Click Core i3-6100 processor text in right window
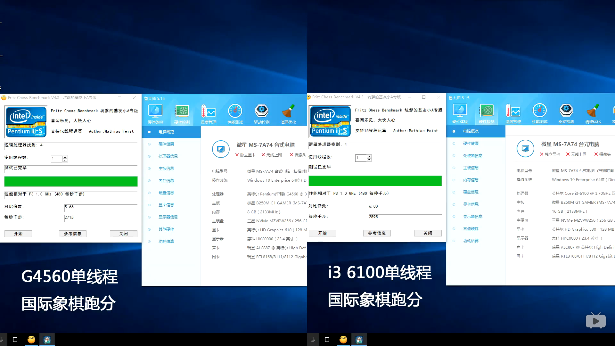Screen dimensions: 615x346 [583, 194]
